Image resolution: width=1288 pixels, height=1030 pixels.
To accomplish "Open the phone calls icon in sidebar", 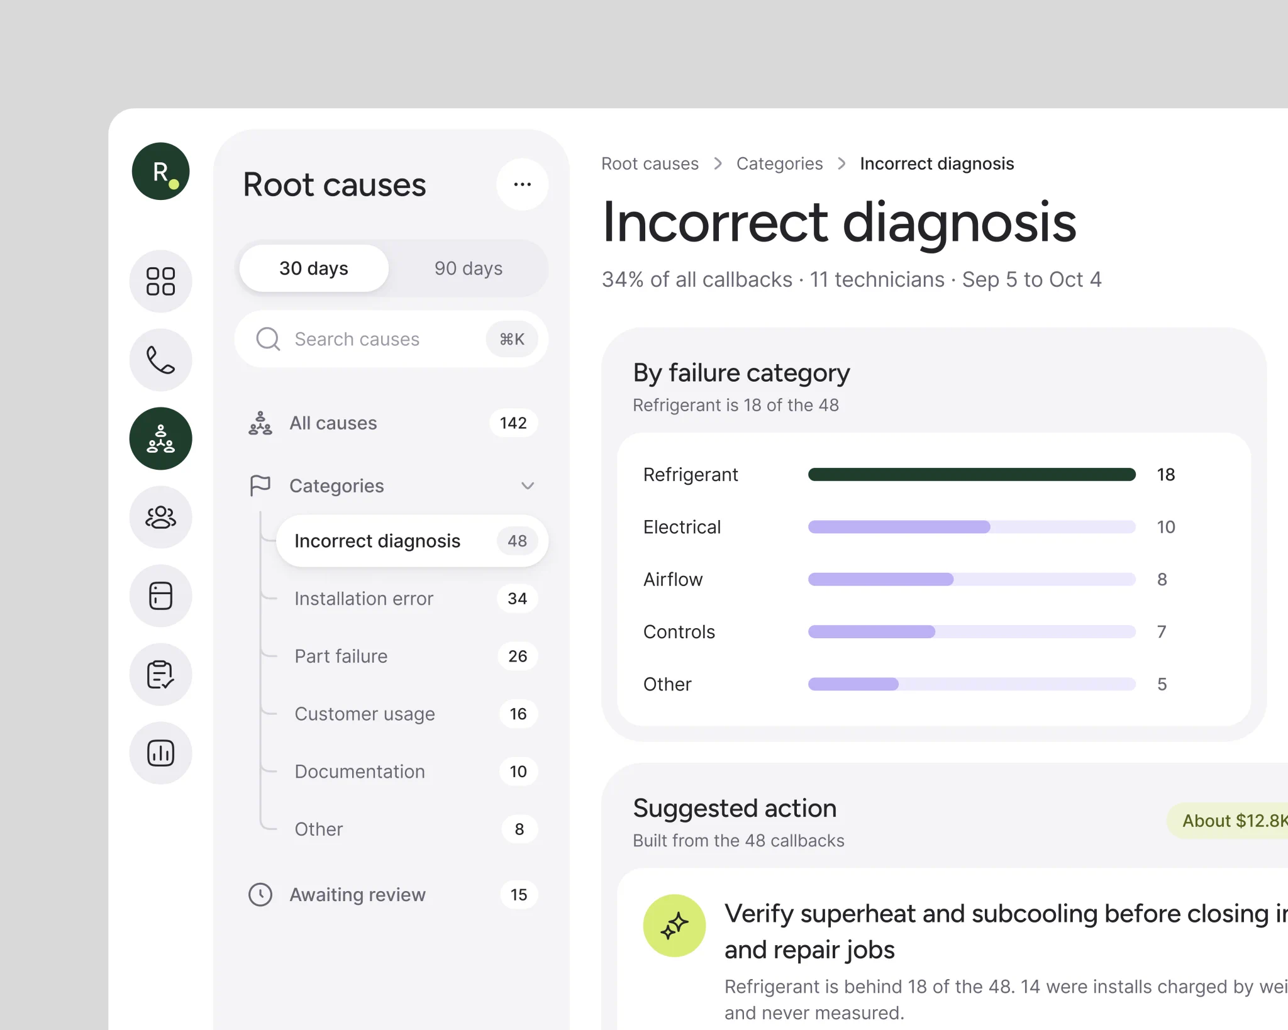I will (160, 360).
